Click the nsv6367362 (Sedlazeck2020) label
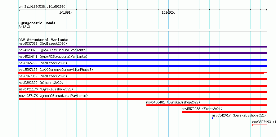This screenshot has height=137, width=276. pyautogui.click(x=43, y=76)
